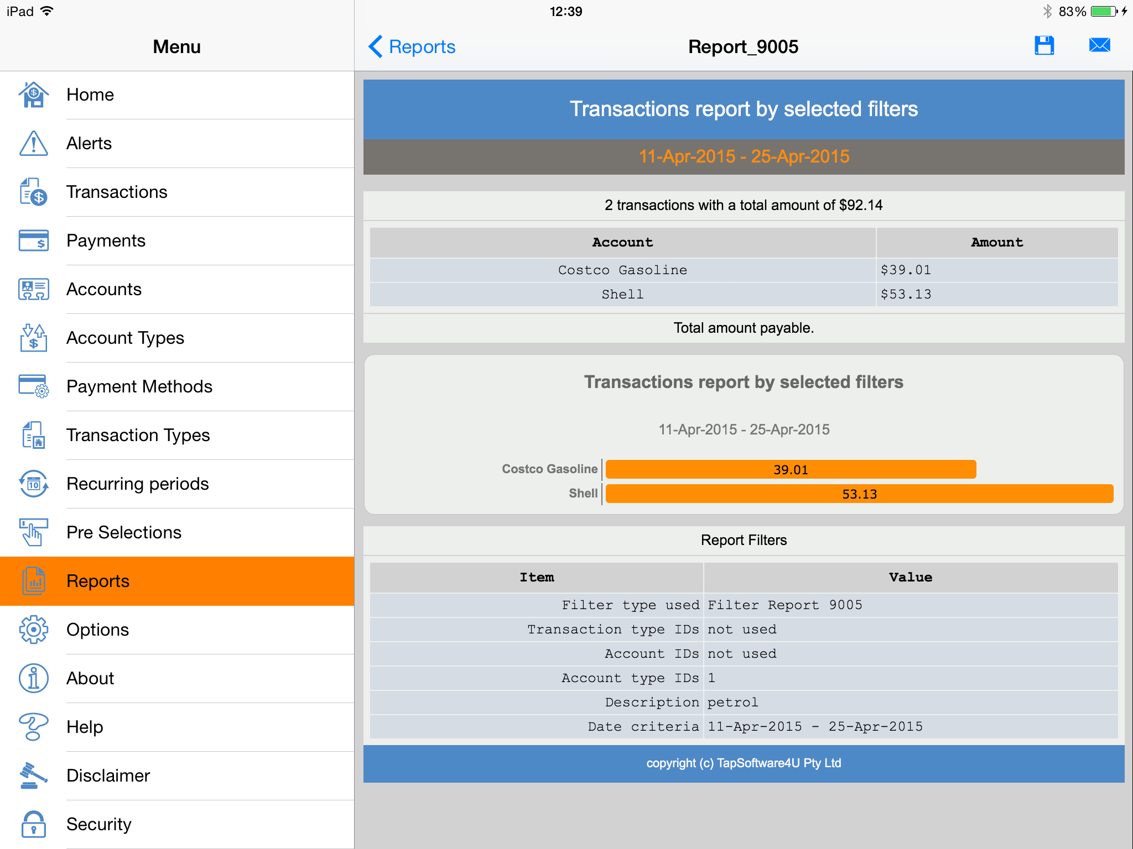
Task: Click the orange Shell 53.13 bar
Action: coord(859,494)
